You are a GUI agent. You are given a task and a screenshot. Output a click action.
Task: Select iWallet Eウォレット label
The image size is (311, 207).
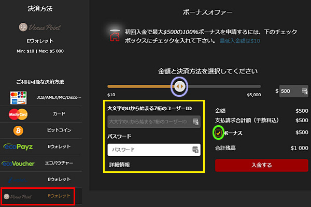pos(59,180)
